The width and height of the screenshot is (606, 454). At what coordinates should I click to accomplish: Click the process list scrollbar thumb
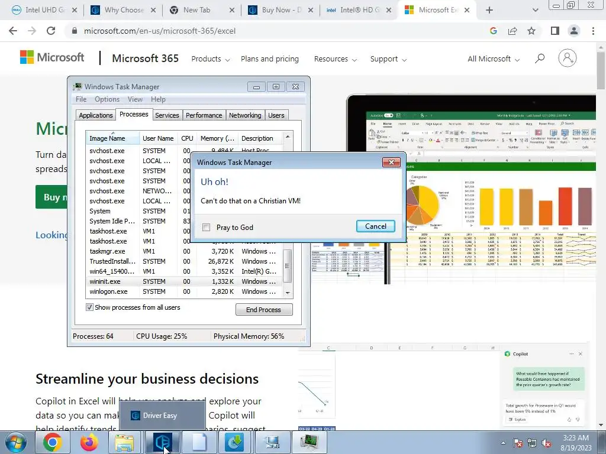click(287, 266)
